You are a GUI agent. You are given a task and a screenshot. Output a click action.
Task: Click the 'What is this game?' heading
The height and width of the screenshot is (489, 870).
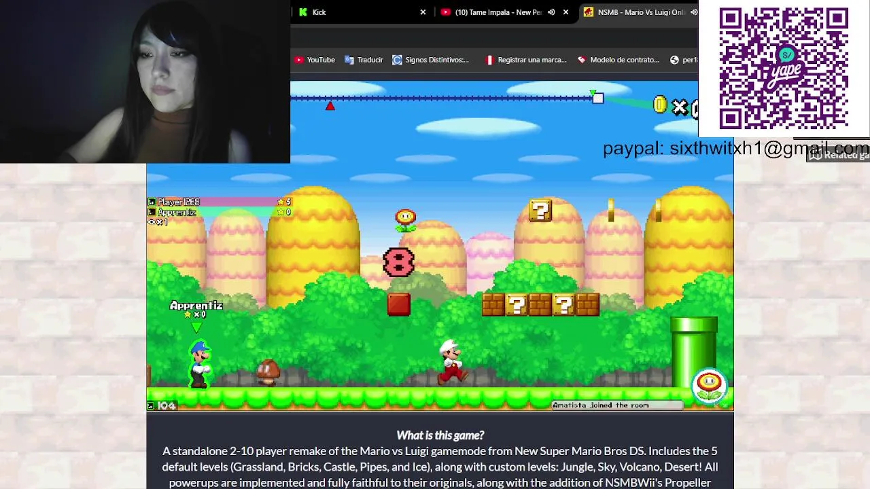pyautogui.click(x=440, y=435)
